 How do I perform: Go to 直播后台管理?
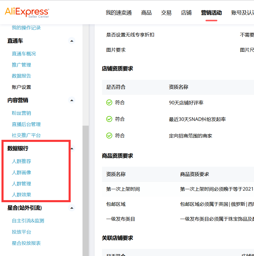(x=26, y=124)
